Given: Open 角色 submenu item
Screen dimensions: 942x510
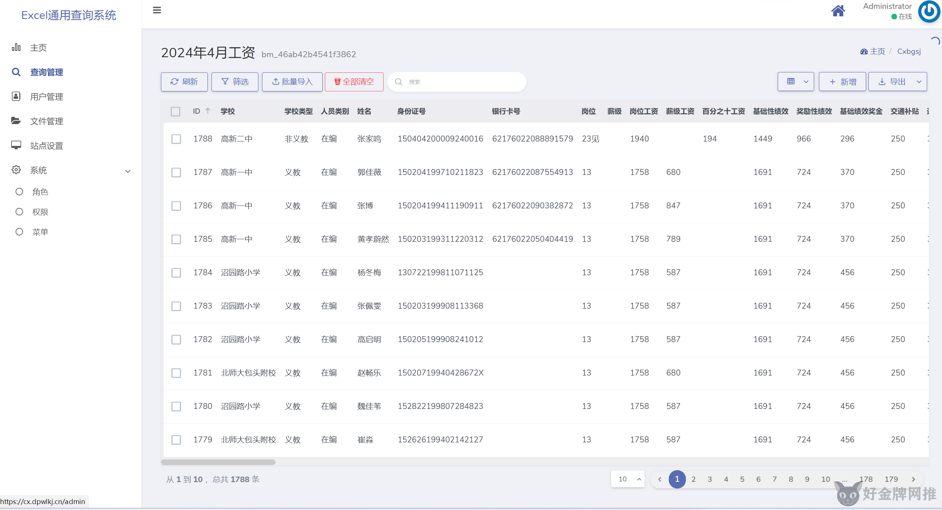Looking at the screenshot, I should coord(40,192).
